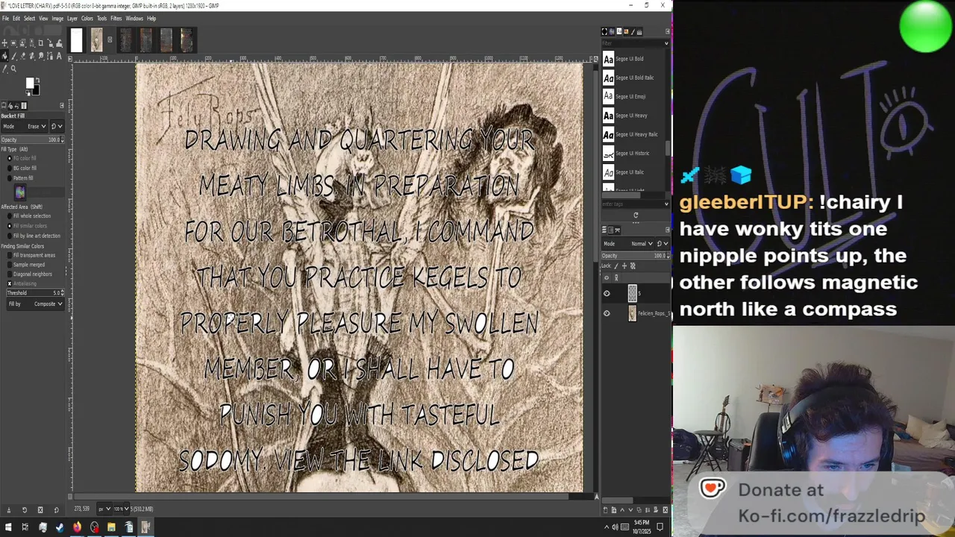Choose Fill whole selection option

(10, 216)
